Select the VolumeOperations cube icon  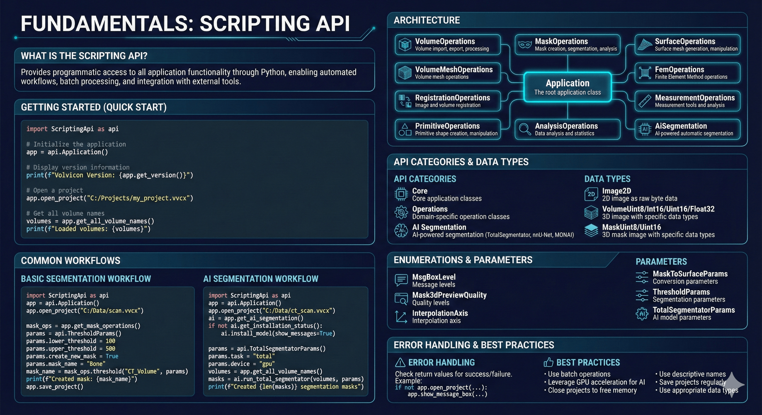[406, 44]
